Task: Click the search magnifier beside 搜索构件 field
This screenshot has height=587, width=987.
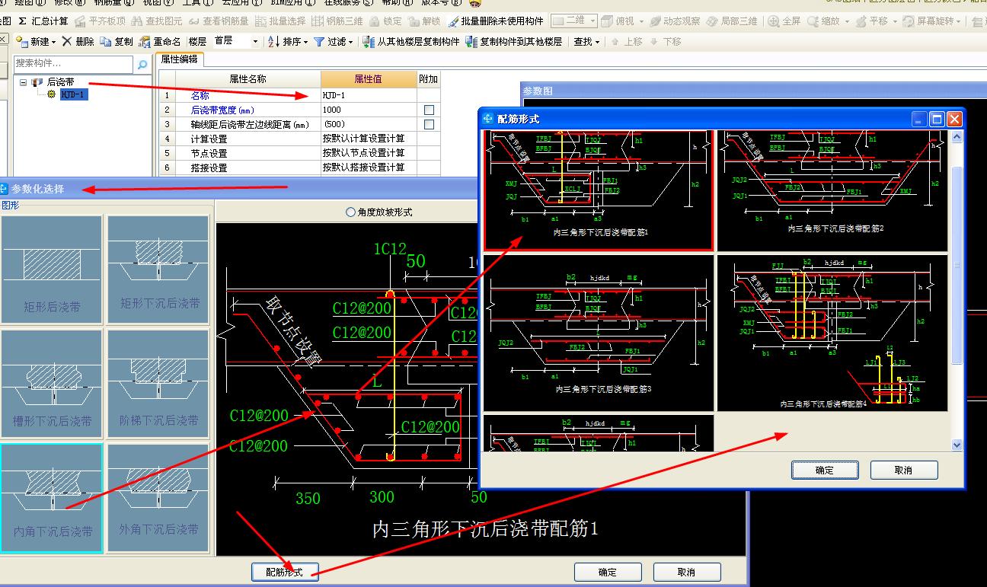Action: pos(142,65)
